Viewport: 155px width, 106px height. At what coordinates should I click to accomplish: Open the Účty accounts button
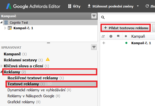point(74,6)
